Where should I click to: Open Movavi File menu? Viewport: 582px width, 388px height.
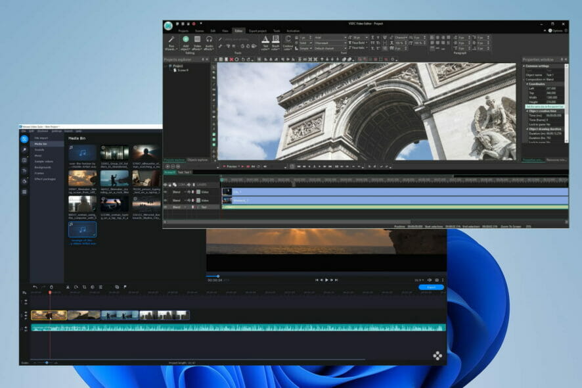[24, 131]
